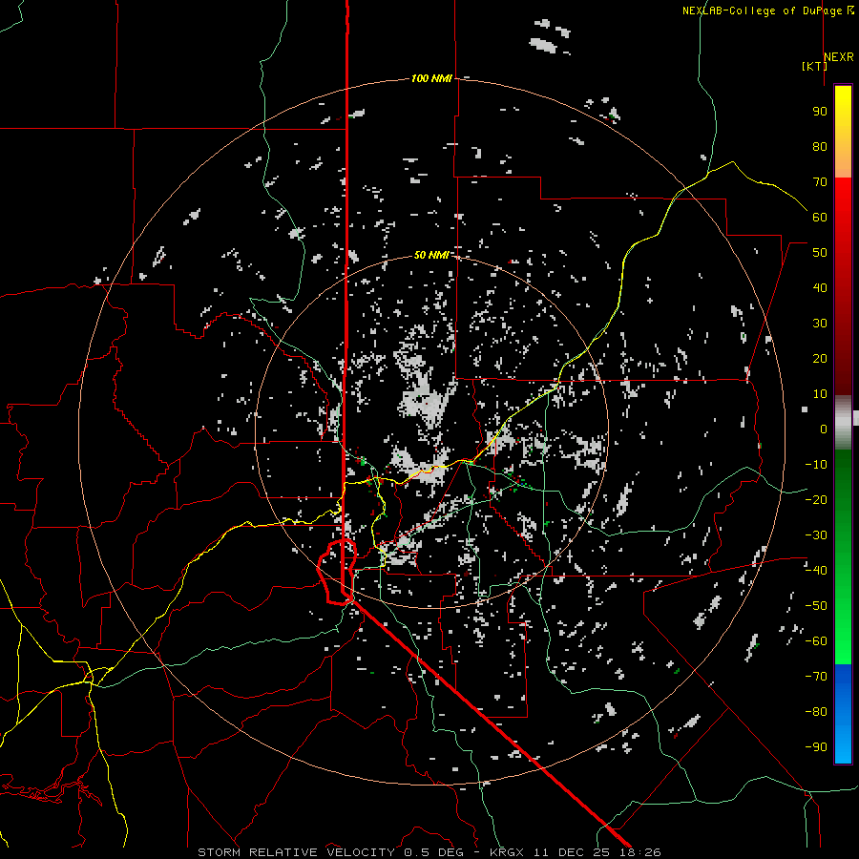The height and width of the screenshot is (859, 859).
Task: Click the [KT] units label
Action: point(814,66)
